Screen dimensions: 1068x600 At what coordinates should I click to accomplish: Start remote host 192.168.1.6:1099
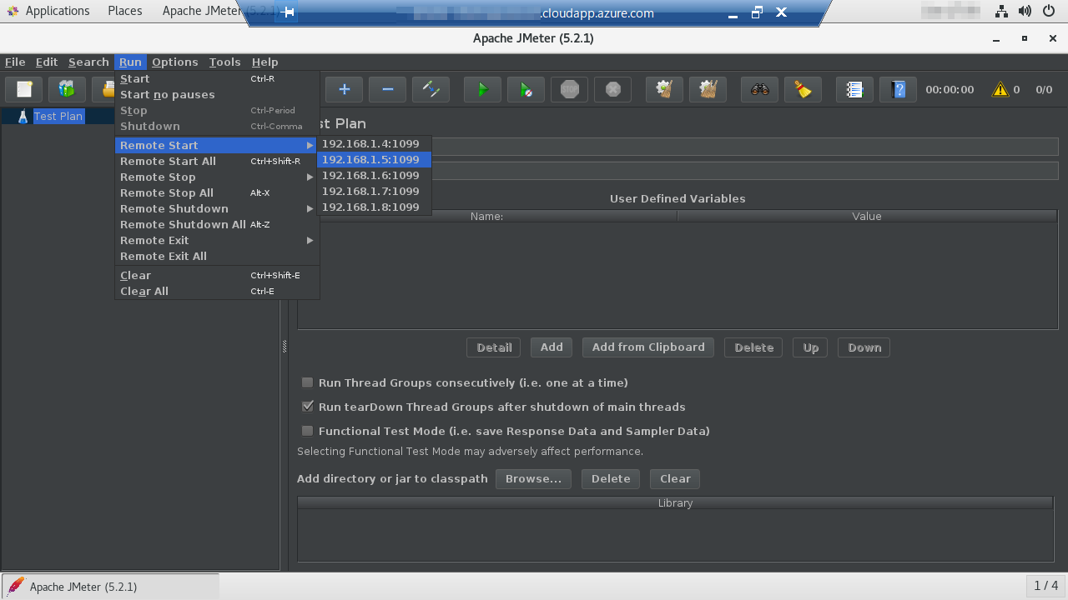click(x=374, y=175)
